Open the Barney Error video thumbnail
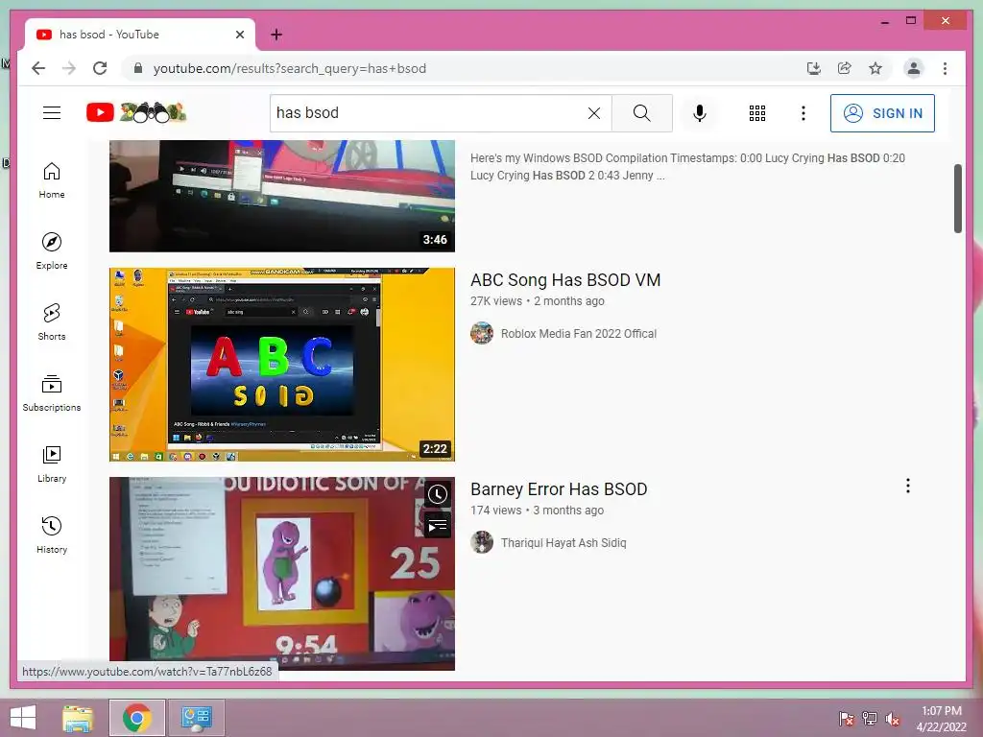 point(282,574)
